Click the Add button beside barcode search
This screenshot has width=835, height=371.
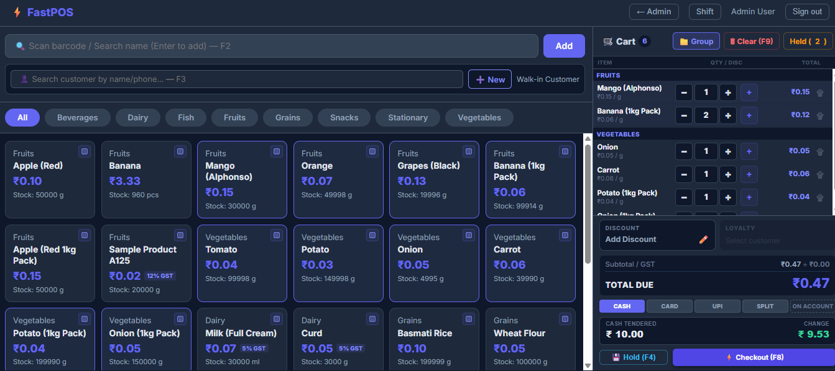click(564, 46)
